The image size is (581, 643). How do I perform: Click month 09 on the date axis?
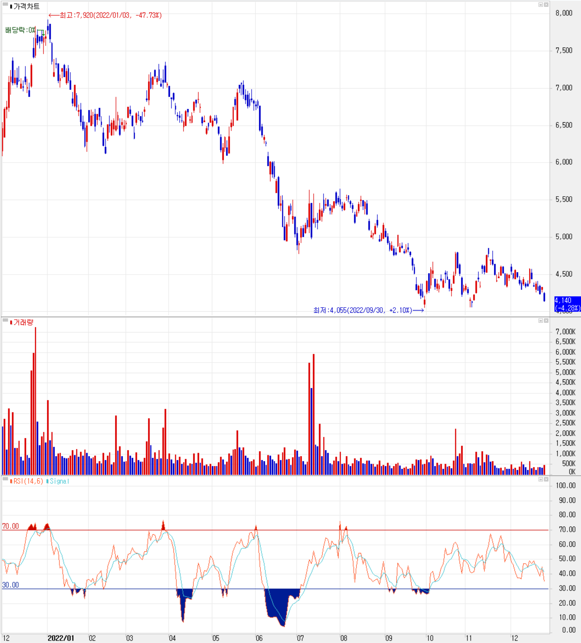[389, 638]
